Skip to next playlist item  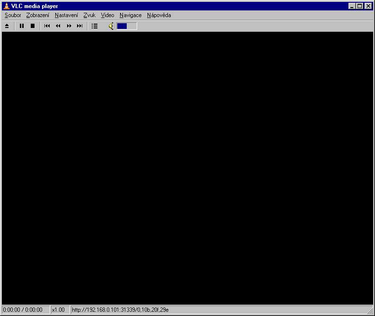[x=79, y=26]
